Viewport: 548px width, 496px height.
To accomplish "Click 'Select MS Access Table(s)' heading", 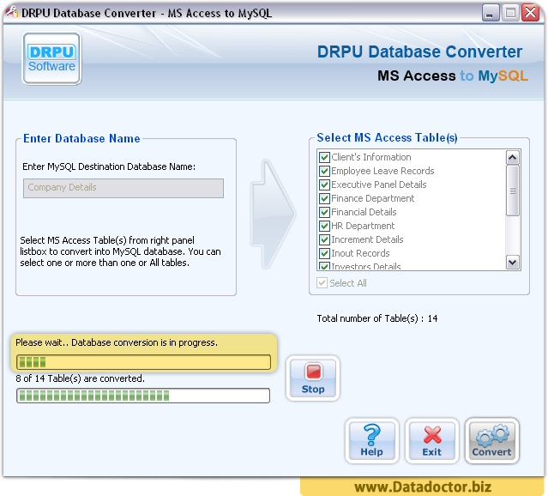I will 387,138.
